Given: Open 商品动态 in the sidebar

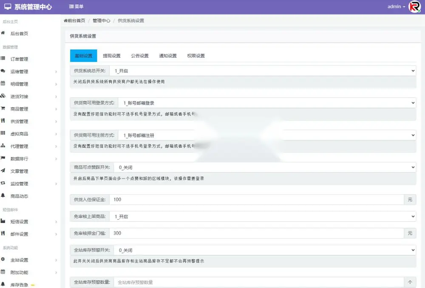Looking at the screenshot, I should coord(19,196).
